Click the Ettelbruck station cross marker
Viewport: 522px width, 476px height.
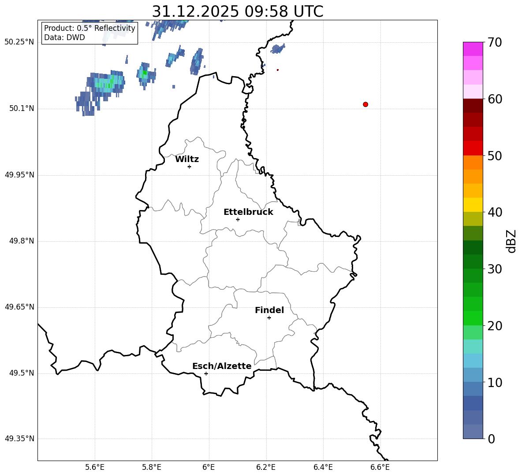point(238,219)
